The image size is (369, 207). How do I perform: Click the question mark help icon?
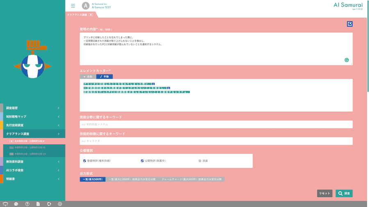[x=27, y=204]
